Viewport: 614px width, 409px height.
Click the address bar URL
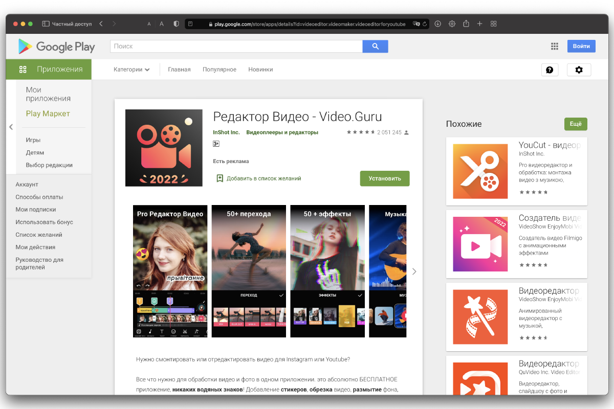pyautogui.click(x=310, y=24)
